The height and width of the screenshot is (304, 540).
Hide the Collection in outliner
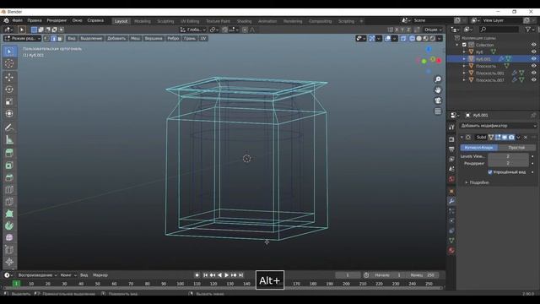pos(533,45)
